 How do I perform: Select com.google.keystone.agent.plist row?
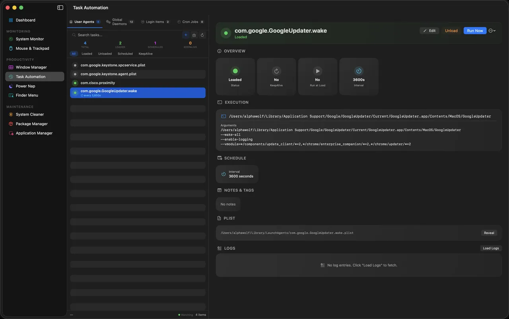coord(138,74)
